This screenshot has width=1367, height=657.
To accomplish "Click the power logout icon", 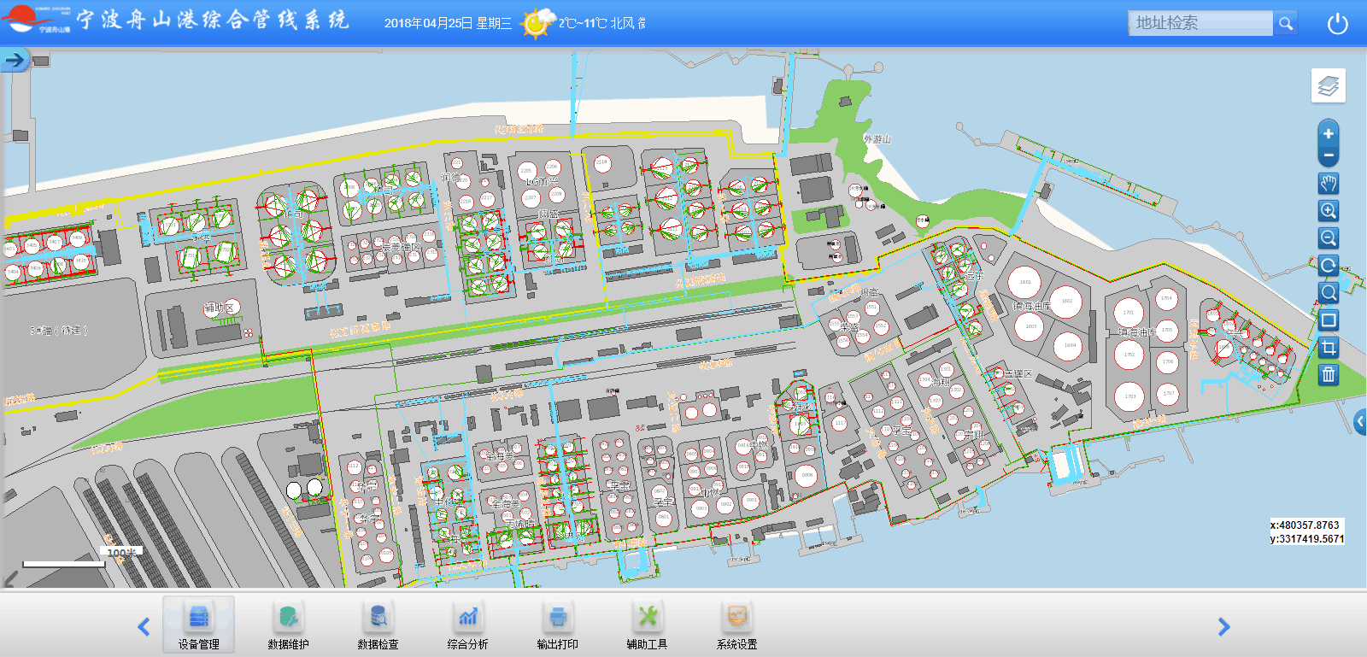I will click(x=1337, y=24).
